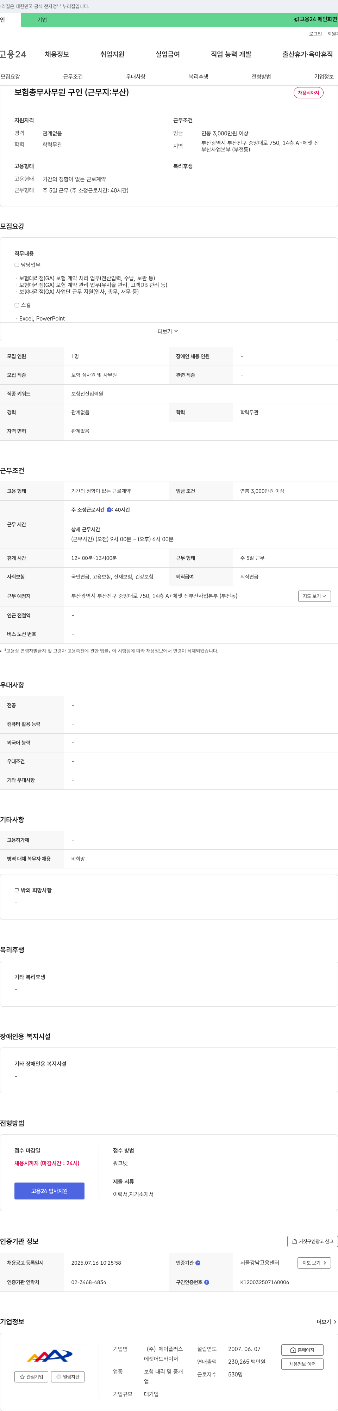338x1411 pixels.
Task: Click the 보험전산입력원 keyword cell
Action: pos(87,394)
